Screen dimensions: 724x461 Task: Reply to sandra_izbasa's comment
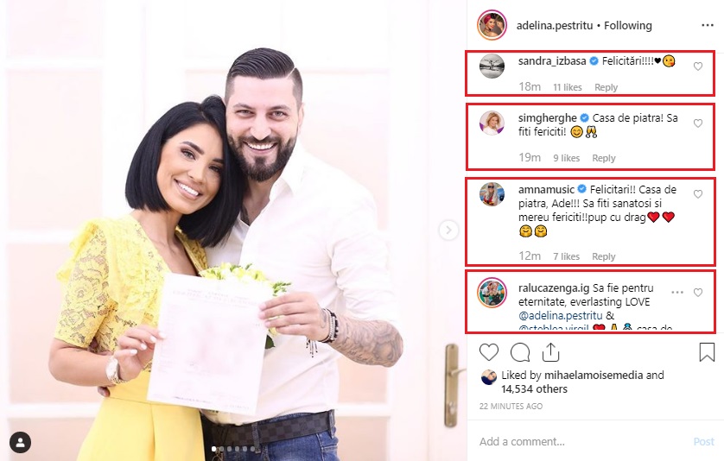pyautogui.click(x=606, y=87)
